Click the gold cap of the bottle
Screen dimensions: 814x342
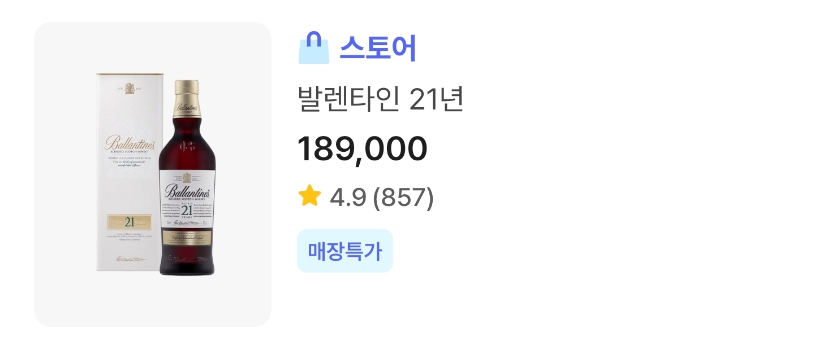coord(187,89)
